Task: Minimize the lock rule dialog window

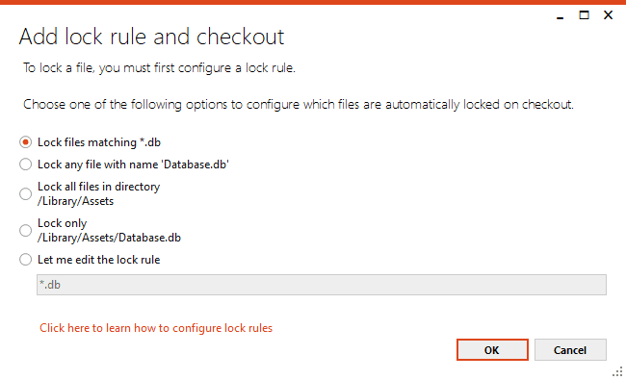Action: (x=561, y=15)
